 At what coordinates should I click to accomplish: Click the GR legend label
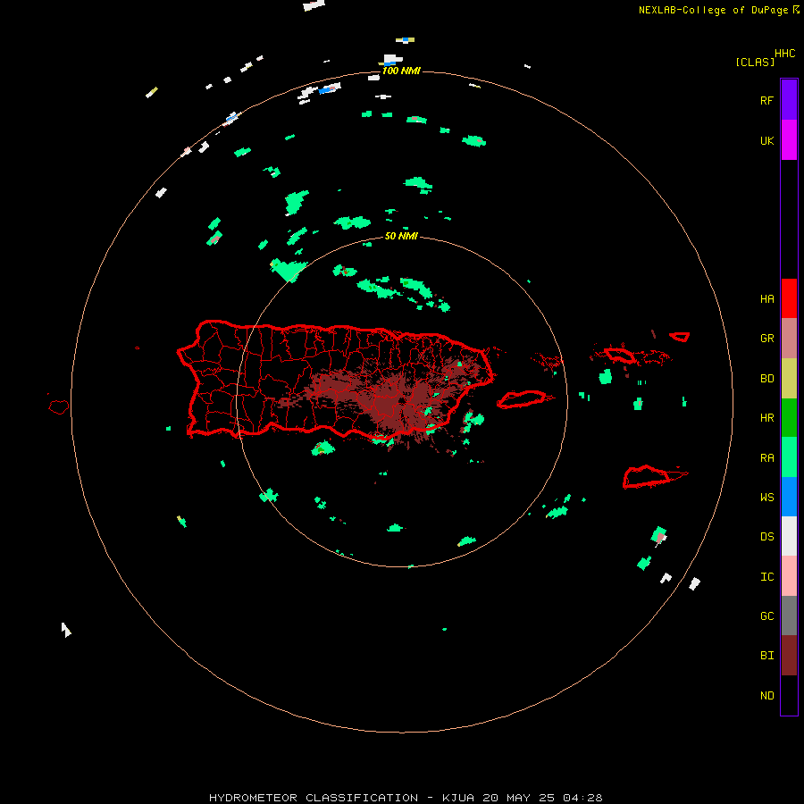click(766, 339)
